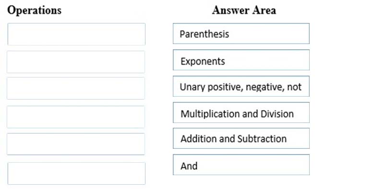Click the Operations heading
385x189 pixels.
tap(35, 11)
